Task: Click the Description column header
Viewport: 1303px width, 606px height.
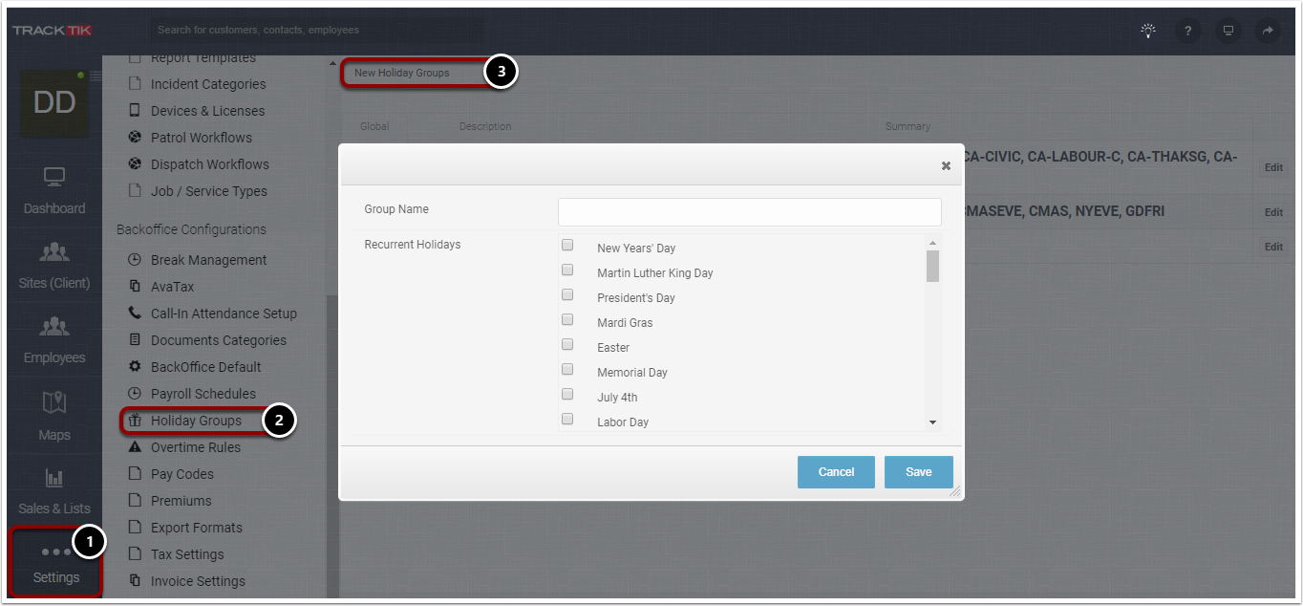Action: pyautogui.click(x=485, y=126)
